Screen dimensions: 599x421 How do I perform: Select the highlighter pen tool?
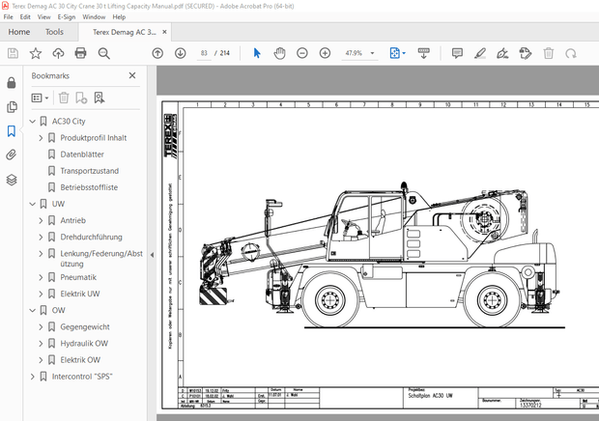pos(480,53)
